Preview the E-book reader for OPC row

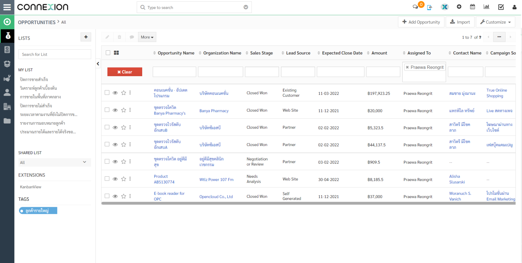(115, 196)
